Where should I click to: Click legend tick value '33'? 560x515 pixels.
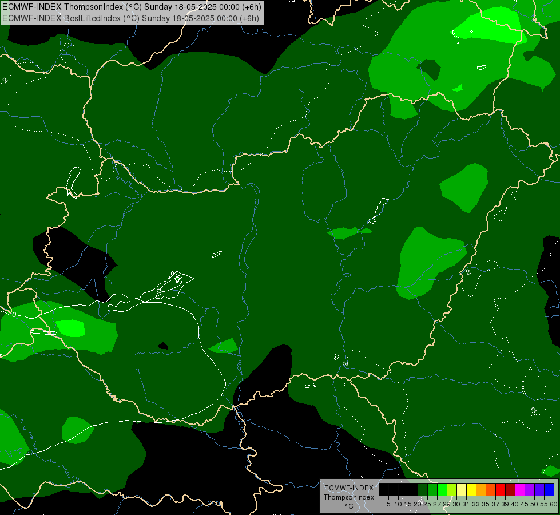(x=476, y=504)
